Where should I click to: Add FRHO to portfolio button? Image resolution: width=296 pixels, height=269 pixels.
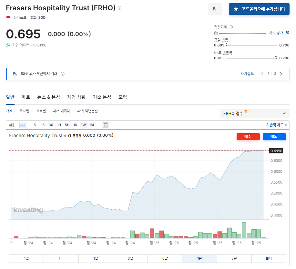coord(259,9)
